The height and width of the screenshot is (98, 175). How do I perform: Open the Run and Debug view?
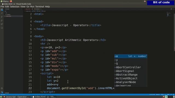pyautogui.click(x=2, y=20)
